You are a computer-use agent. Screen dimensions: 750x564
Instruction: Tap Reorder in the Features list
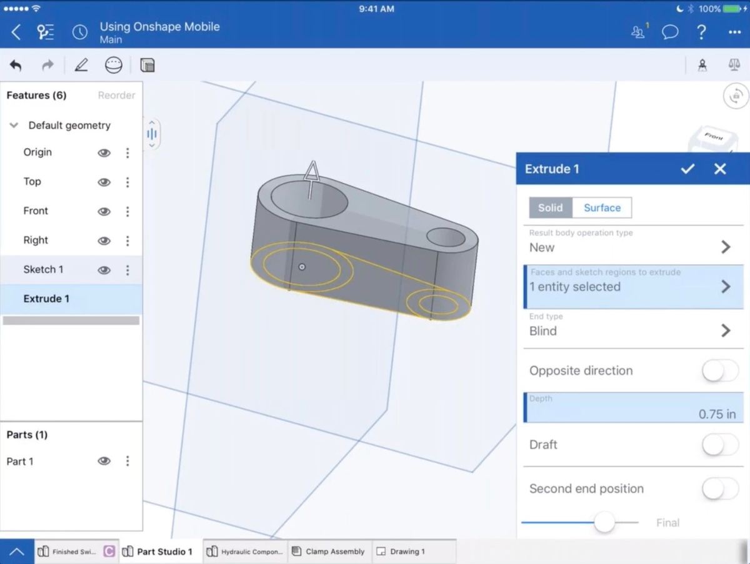coord(116,96)
